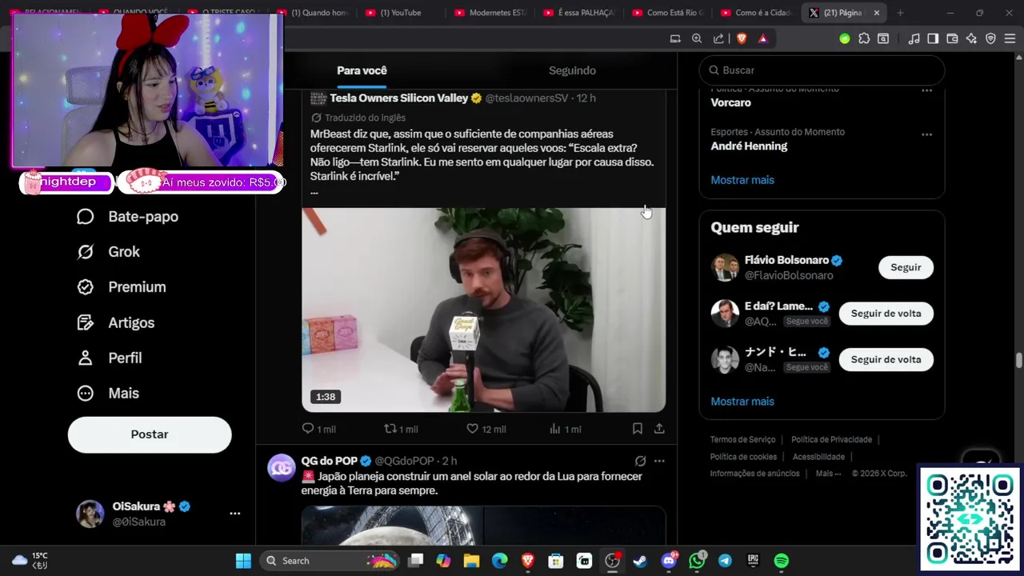1024x576 pixels.
Task: Open Brave wallet icon in toolbar
Action: coord(952,38)
